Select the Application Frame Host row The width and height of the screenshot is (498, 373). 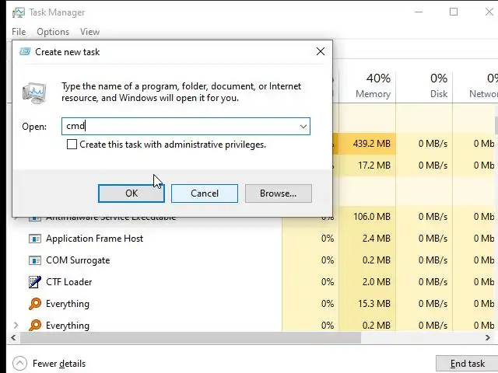coord(252,239)
